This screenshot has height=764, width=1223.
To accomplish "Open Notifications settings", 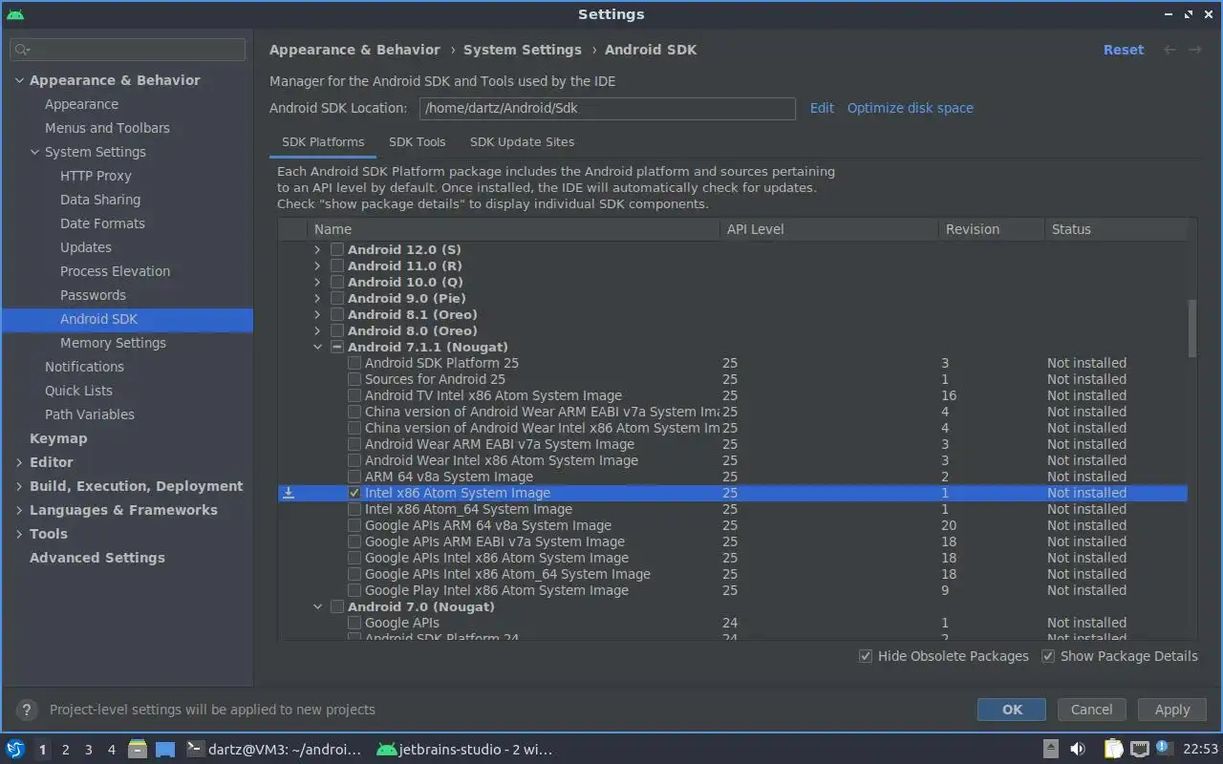I will point(84,367).
